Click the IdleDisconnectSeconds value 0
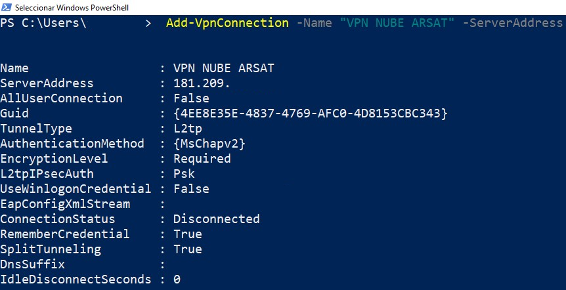Screen dimensions: 566x290 pos(177,280)
